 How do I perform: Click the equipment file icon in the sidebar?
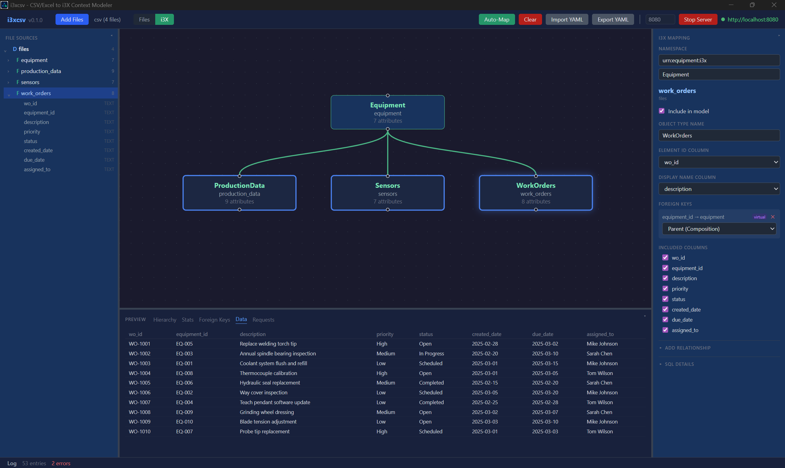(x=18, y=60)
